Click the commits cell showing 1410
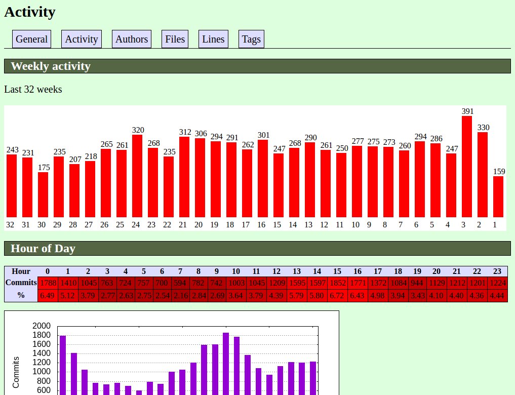515x395 pixels. (x=68, y=283)
